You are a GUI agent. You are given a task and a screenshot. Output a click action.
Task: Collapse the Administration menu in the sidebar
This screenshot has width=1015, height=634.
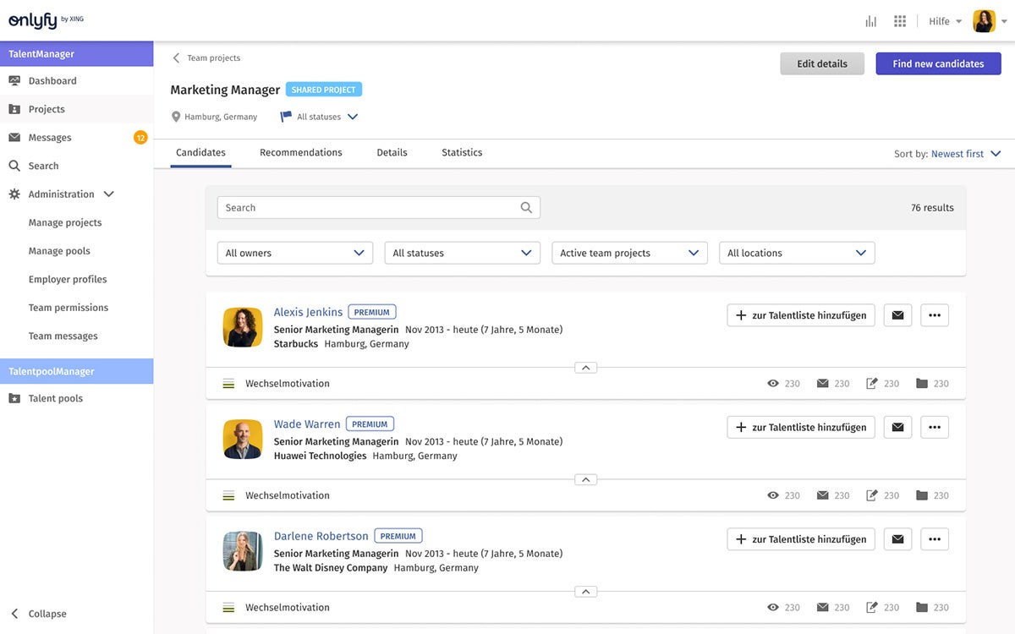coord(108,194)
